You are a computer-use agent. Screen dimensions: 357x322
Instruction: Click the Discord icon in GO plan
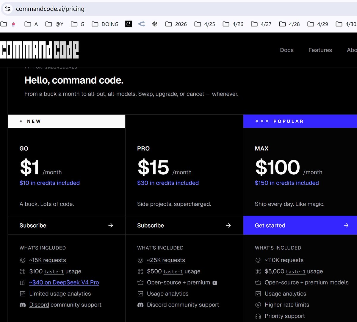[23, 305]
